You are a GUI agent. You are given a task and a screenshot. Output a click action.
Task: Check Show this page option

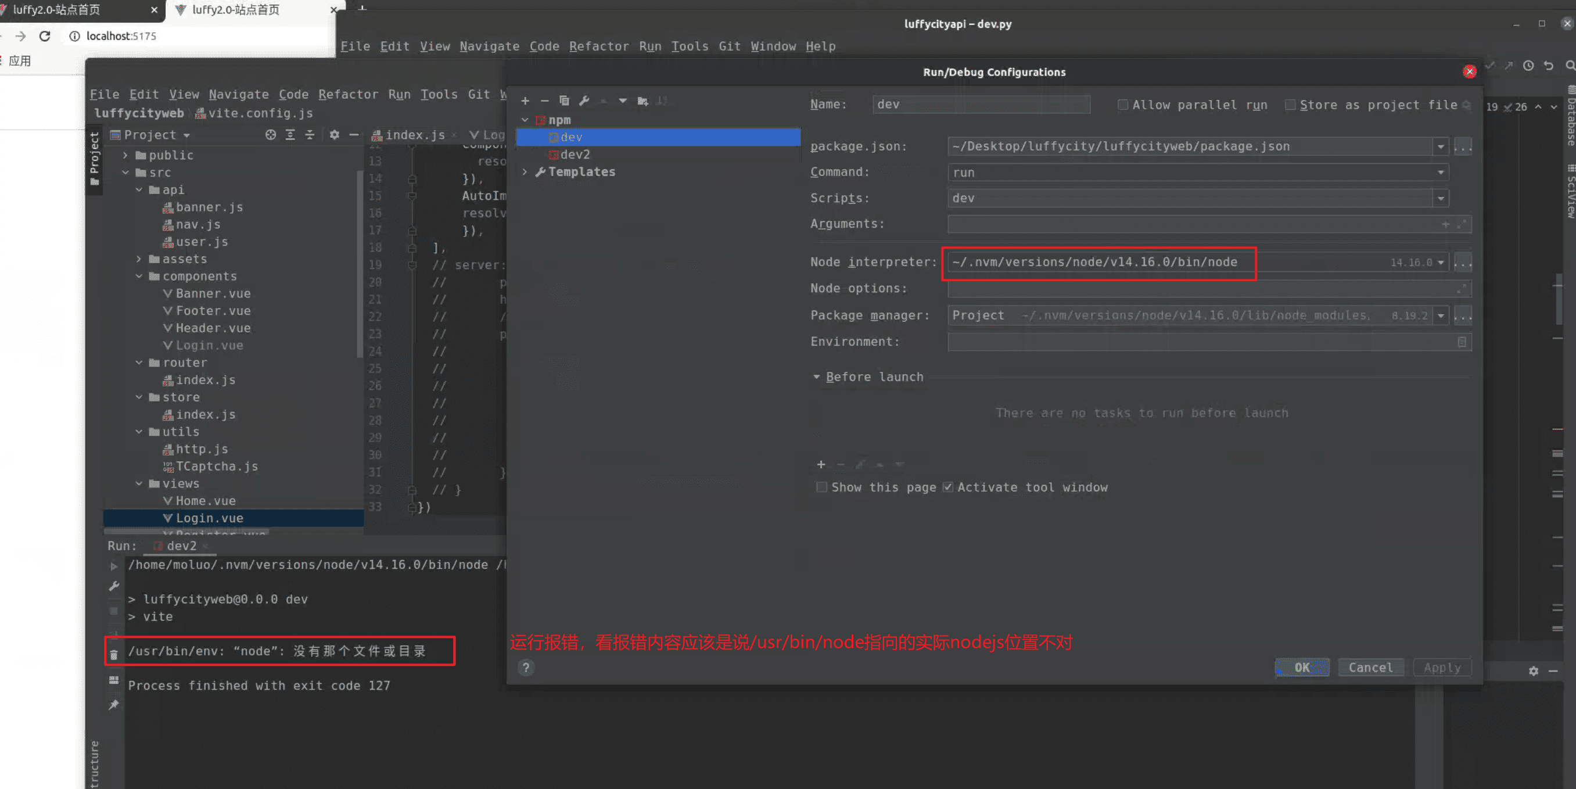click(821, 487)
